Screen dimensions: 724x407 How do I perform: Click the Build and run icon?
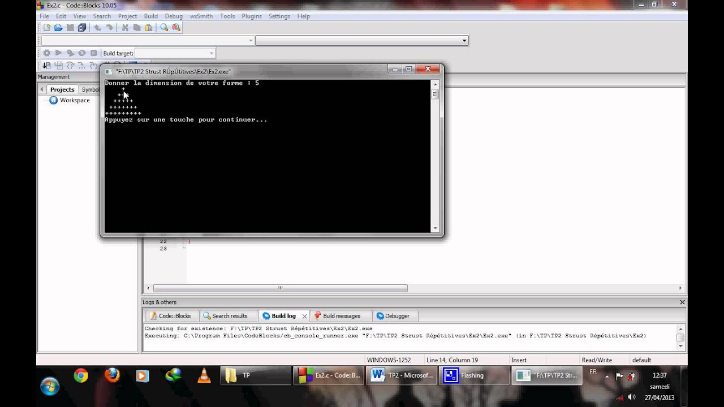click(70, 53)
